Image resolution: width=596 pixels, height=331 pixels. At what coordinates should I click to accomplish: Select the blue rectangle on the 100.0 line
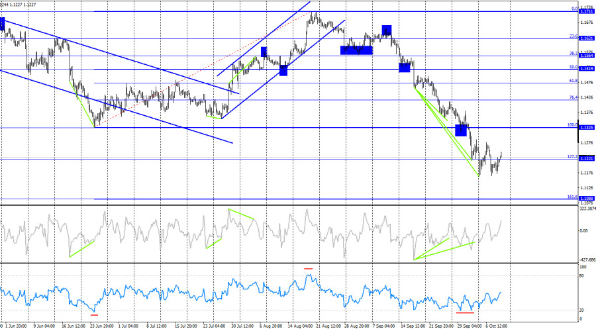click(x=461, y=130)
